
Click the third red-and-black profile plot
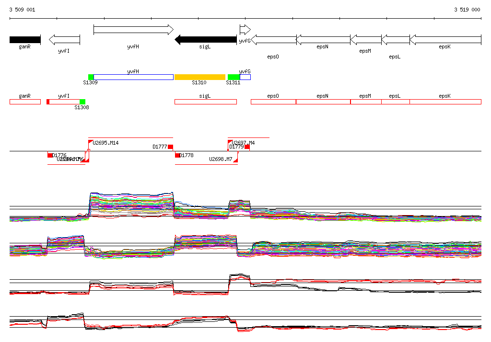[x=245, y=285]
